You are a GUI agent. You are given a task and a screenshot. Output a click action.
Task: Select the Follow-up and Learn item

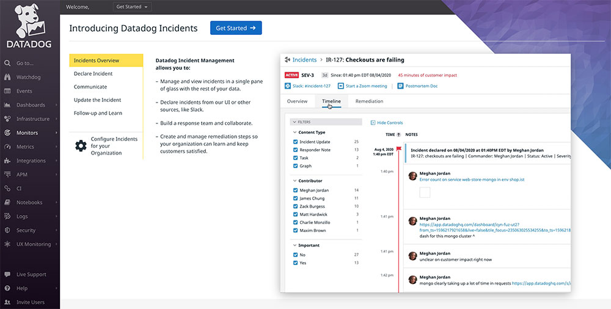pos(98,114)
